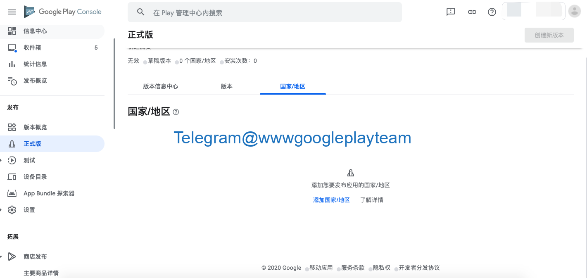Click the sidebar vertical scrollbar

[114, 83]
